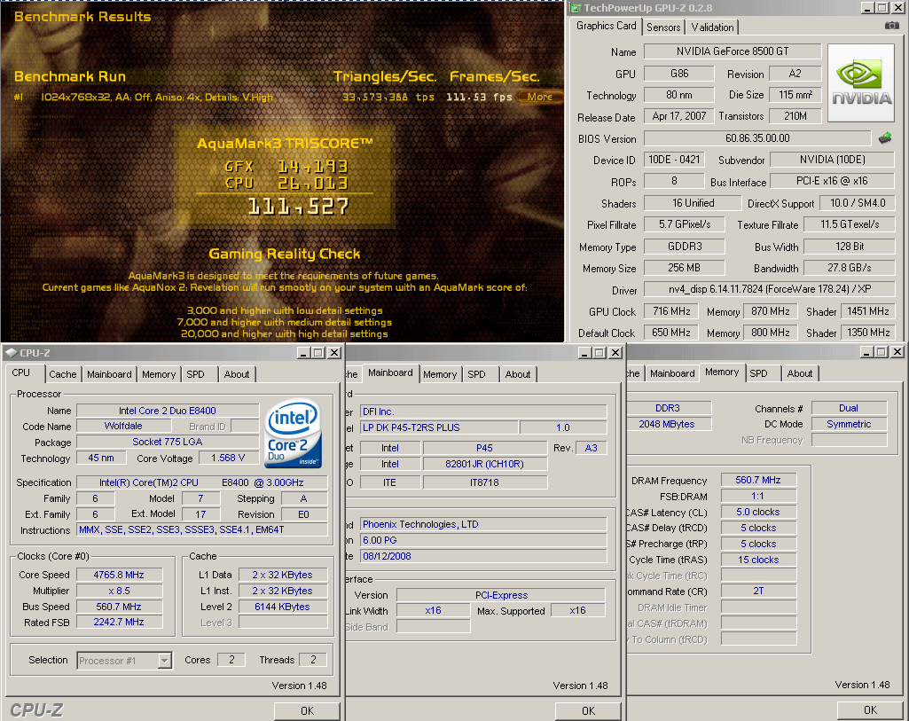Click the DRAM Frequency 560.7 MHz value
Image resolution: width=909 pixels, height=721 pixels.
pos(758,480)
